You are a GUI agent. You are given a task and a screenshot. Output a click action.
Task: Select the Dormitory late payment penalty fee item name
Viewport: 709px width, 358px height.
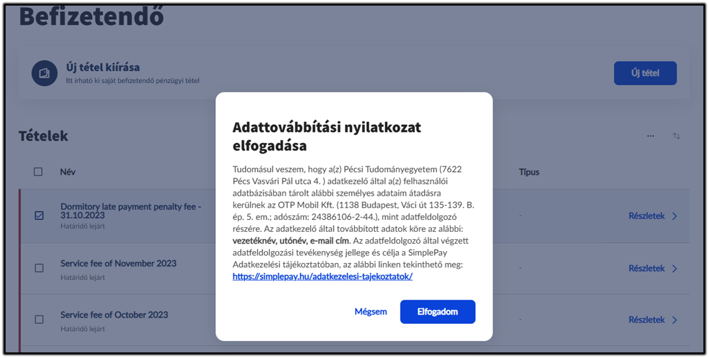131,211
